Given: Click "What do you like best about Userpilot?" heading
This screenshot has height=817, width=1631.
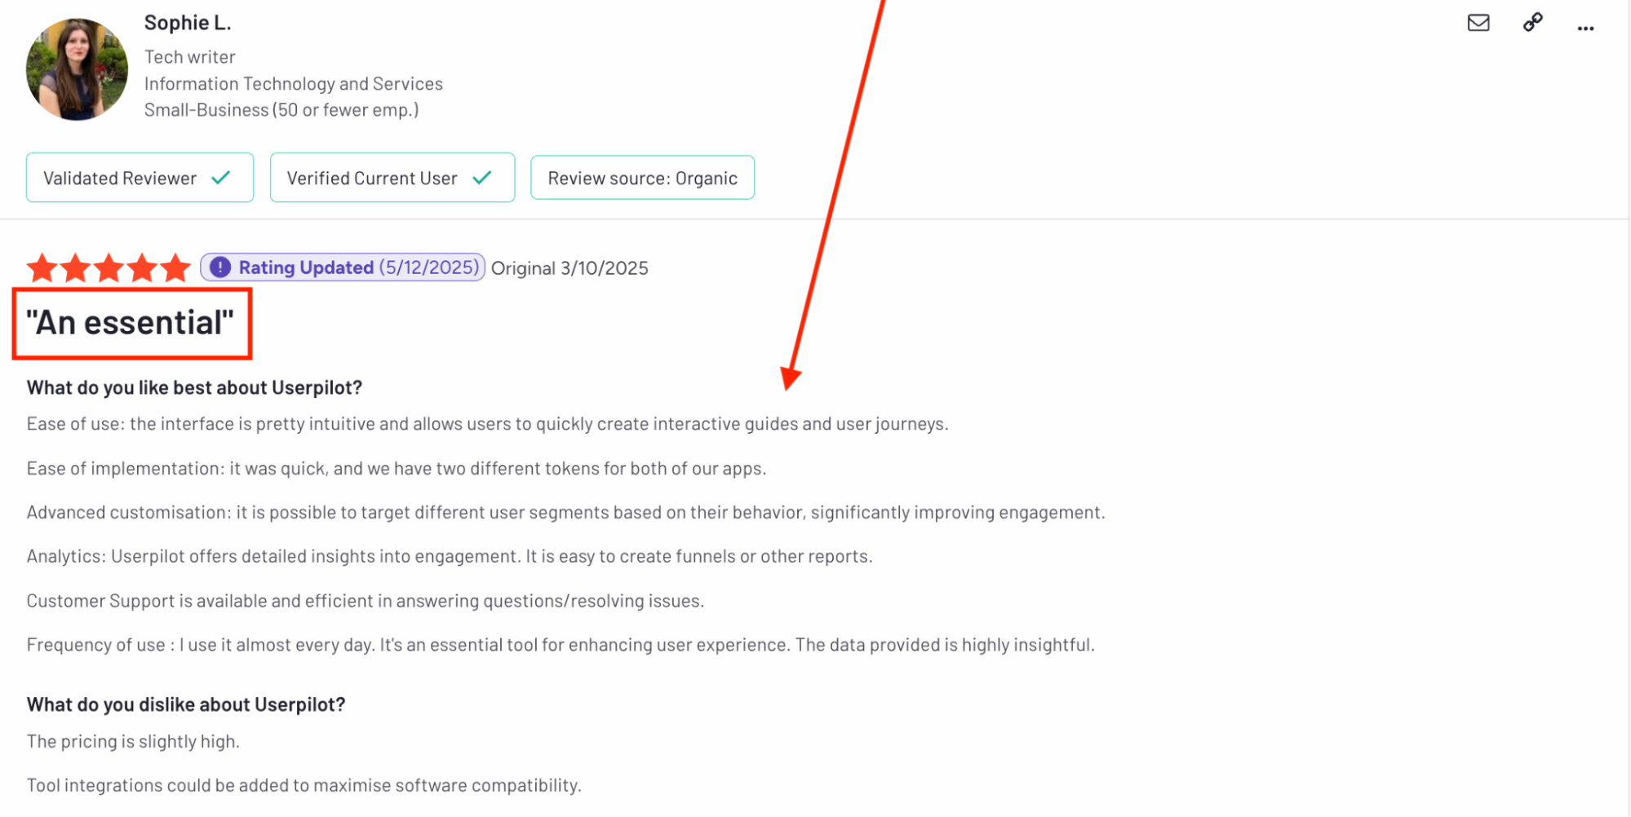Looking at the screenshot, I should (x=194, y=387).
